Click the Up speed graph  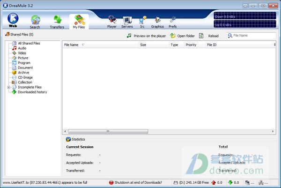[245, 24]
